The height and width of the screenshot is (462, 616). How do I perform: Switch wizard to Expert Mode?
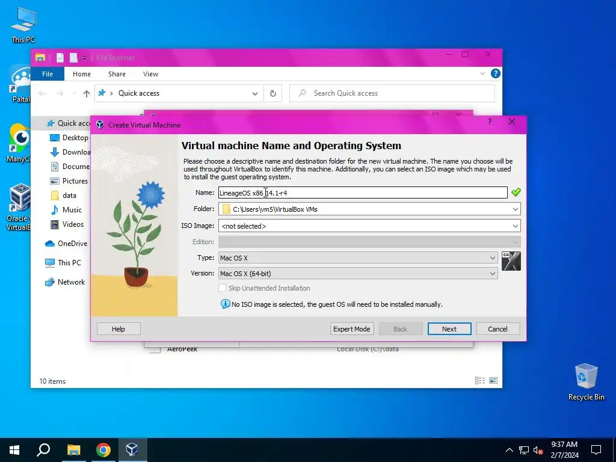(351, 329)
